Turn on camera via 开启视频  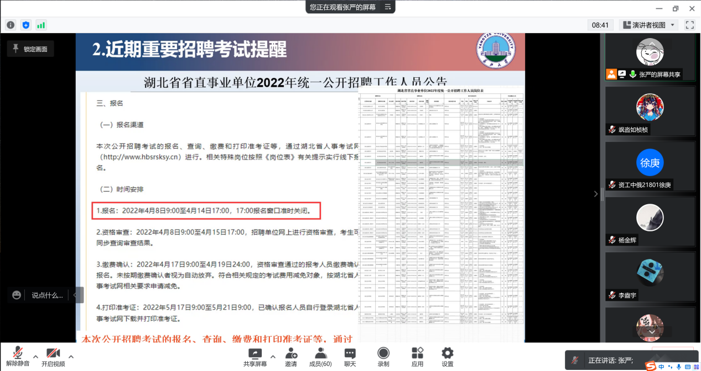pyautogui.click(x=53, y=356)
